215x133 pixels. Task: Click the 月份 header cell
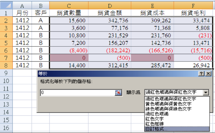click(22, 13)
